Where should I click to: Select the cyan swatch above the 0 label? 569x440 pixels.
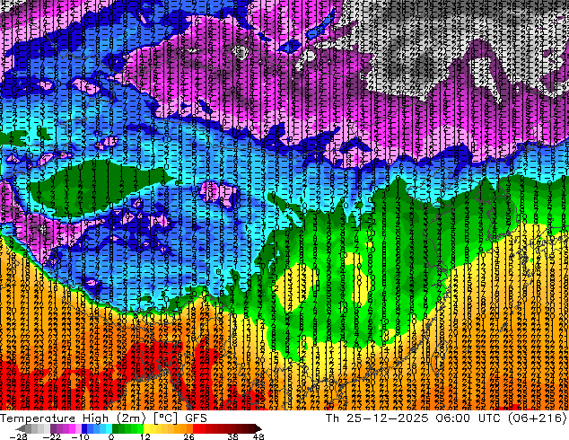pyautogui.click(x=109, y=428)
